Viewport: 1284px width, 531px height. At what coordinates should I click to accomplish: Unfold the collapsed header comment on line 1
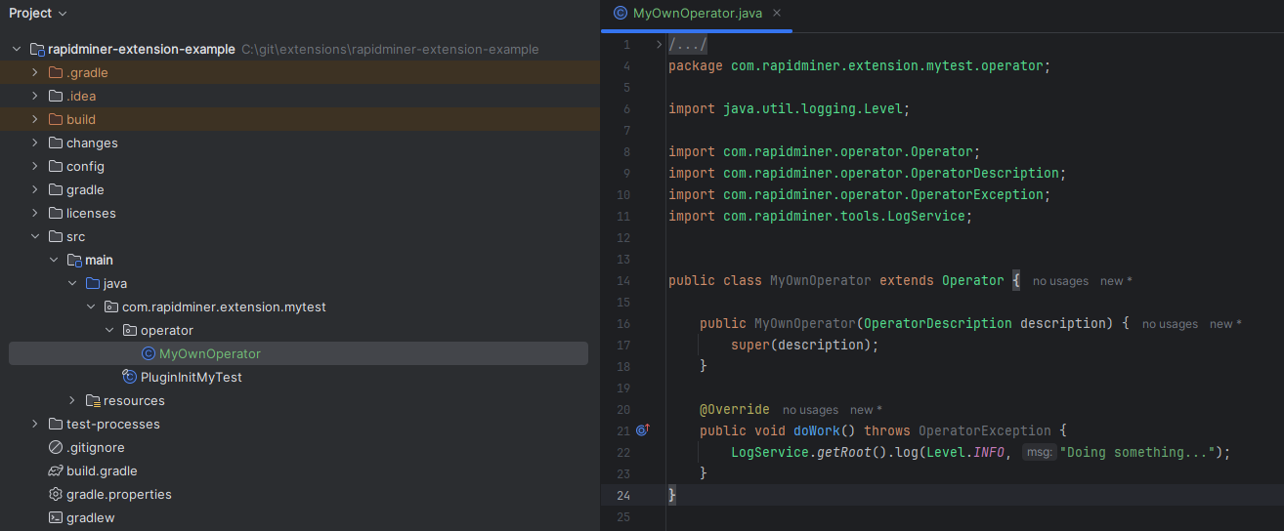coord(660,45)
